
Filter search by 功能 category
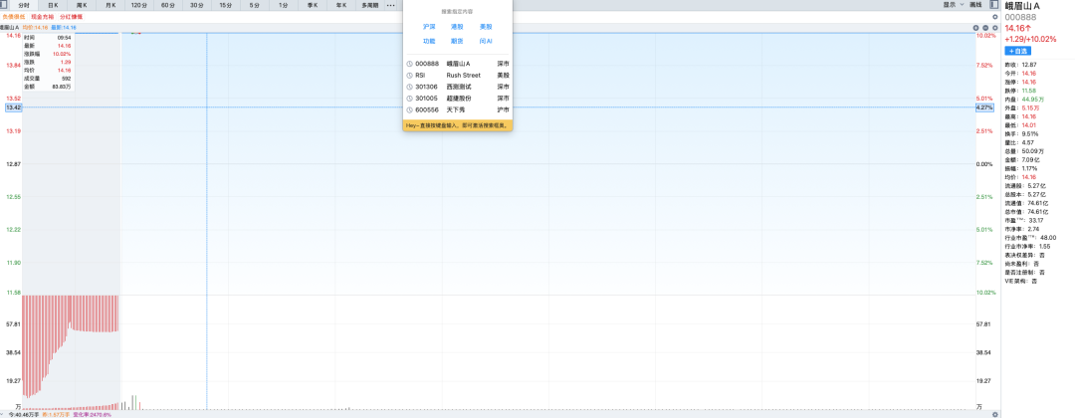[x=429, y=41]
